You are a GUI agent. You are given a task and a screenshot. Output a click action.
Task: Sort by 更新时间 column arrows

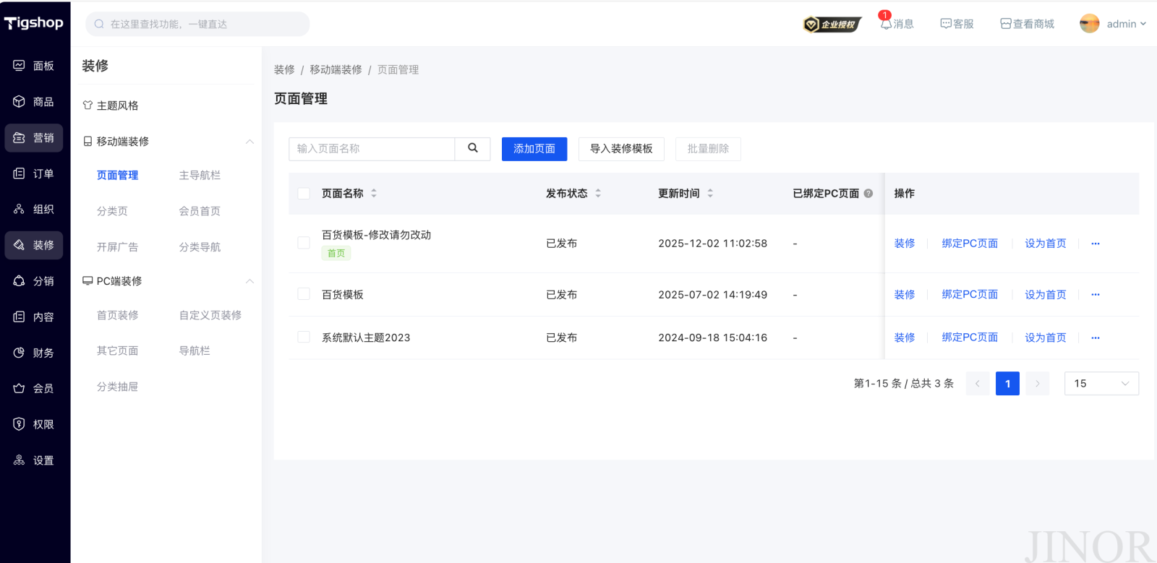pyautogui.click(x=710, y=194)
